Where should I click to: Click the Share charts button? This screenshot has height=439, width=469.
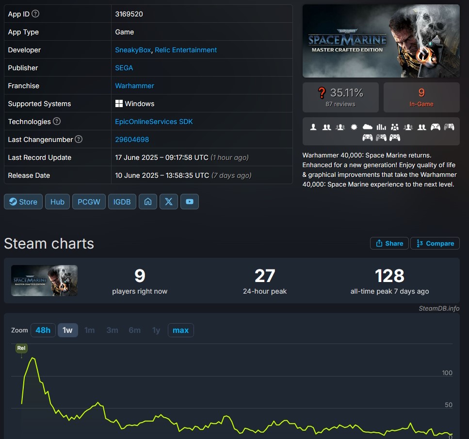[x=389, y=243]
